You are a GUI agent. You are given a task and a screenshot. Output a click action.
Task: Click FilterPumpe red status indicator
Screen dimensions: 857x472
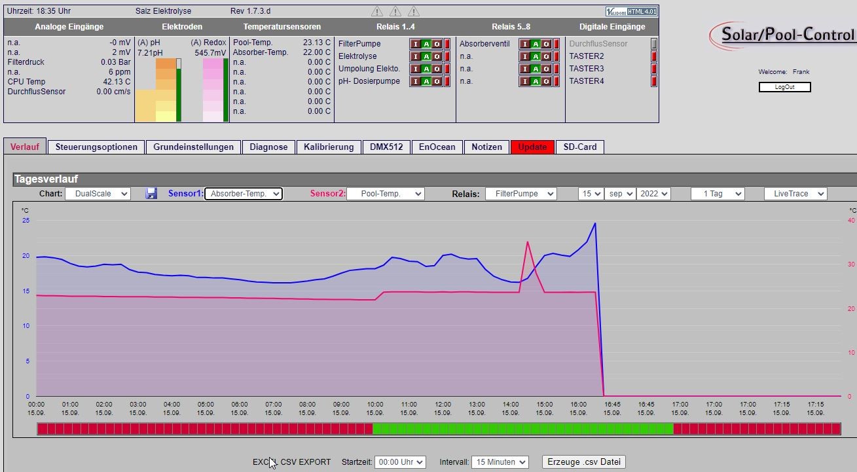pos(447,44)
